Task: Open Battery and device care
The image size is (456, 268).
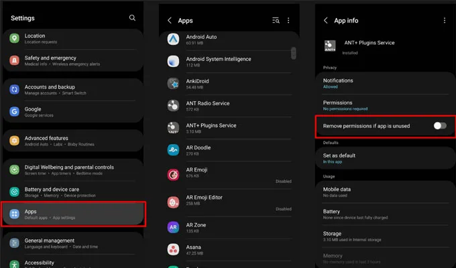Action: tap(73, 192)
